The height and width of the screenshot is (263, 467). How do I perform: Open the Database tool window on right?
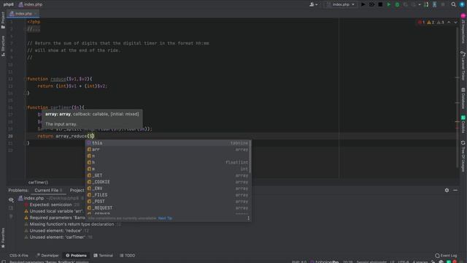point(463,98)
